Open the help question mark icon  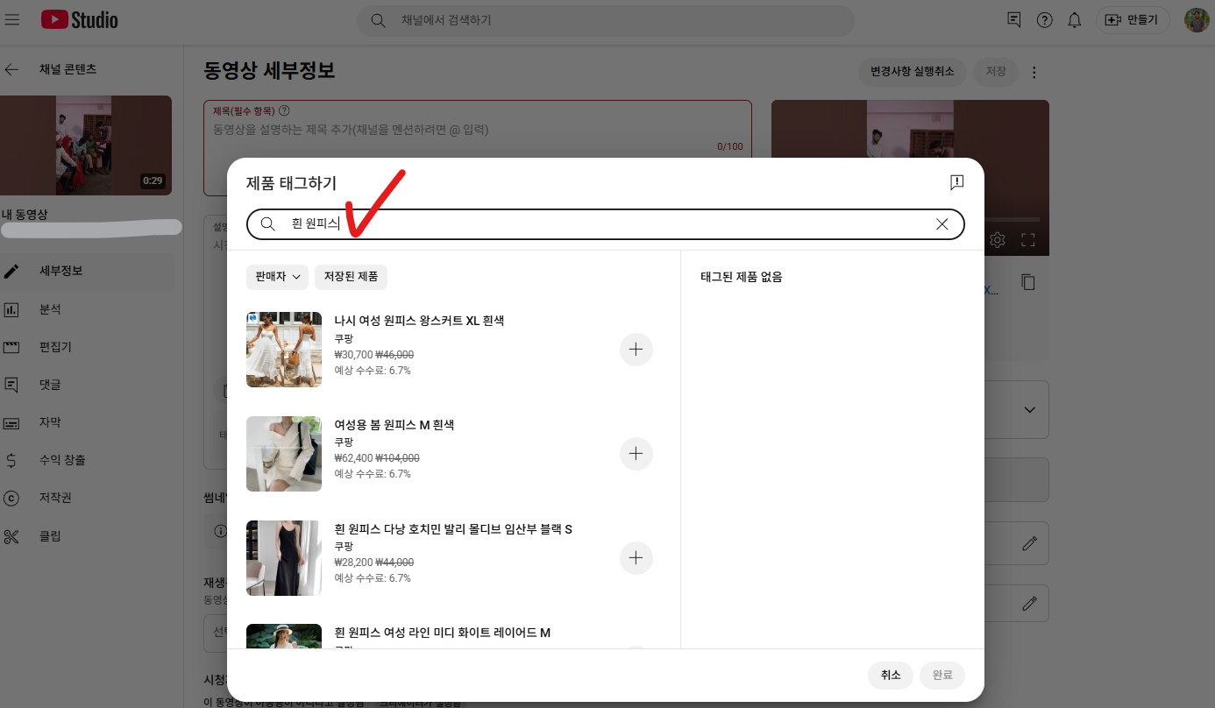tap(1044, 20)
